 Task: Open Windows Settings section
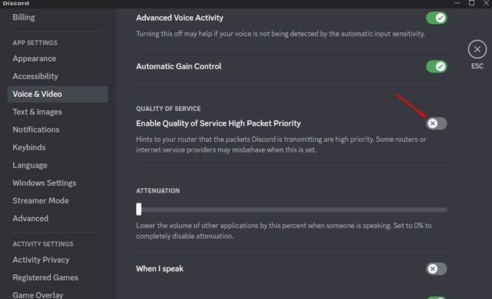point(46,182)
